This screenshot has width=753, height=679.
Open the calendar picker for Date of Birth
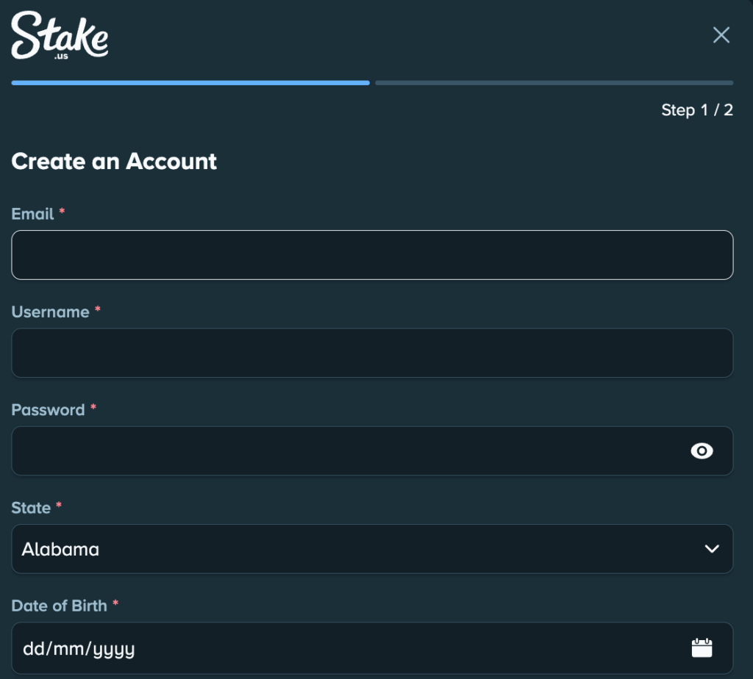pos(702,647)
